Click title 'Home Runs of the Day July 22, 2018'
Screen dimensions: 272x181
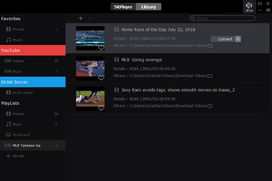click(x=158, y=30)
